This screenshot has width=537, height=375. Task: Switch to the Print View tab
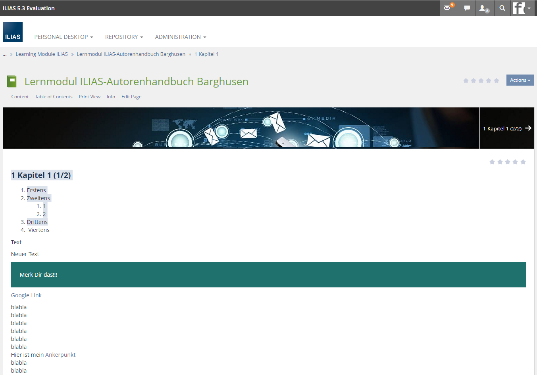[x=89, y=97]
